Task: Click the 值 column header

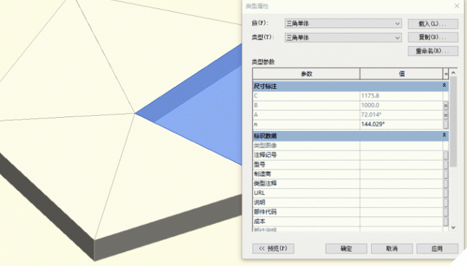Action: (x=401, y=74)
